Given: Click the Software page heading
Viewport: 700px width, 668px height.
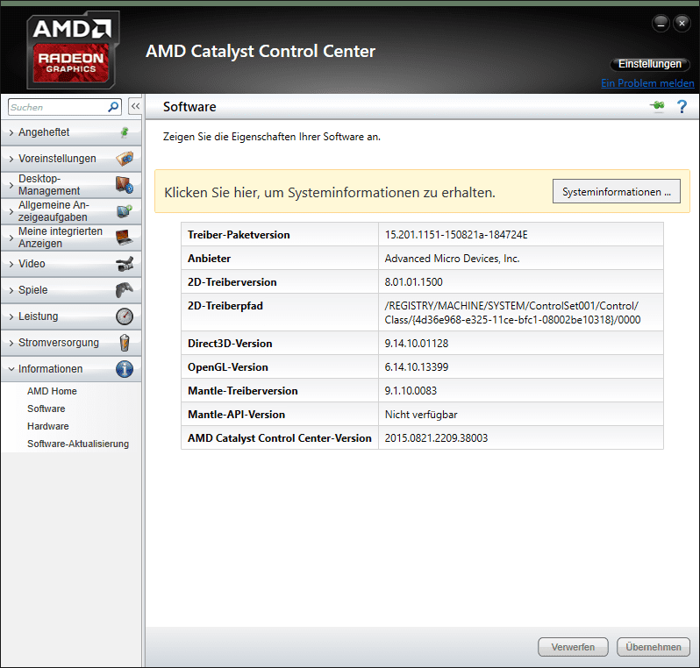Looking at the screenshot, I should point(189,107).
